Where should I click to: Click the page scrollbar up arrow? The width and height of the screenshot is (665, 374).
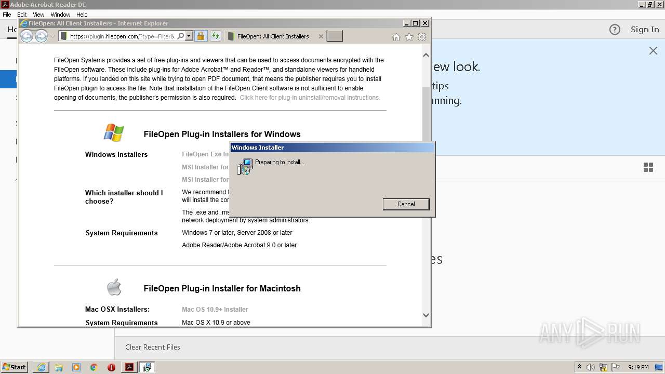point(426,55)
